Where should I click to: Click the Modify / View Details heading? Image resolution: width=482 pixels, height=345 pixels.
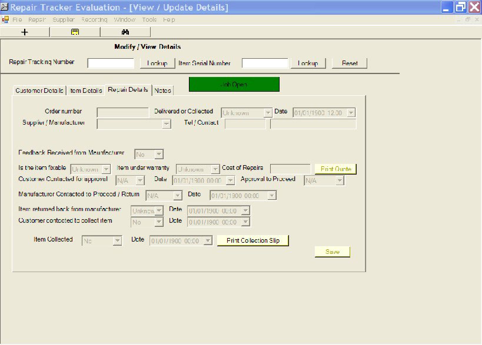point(148,47)
